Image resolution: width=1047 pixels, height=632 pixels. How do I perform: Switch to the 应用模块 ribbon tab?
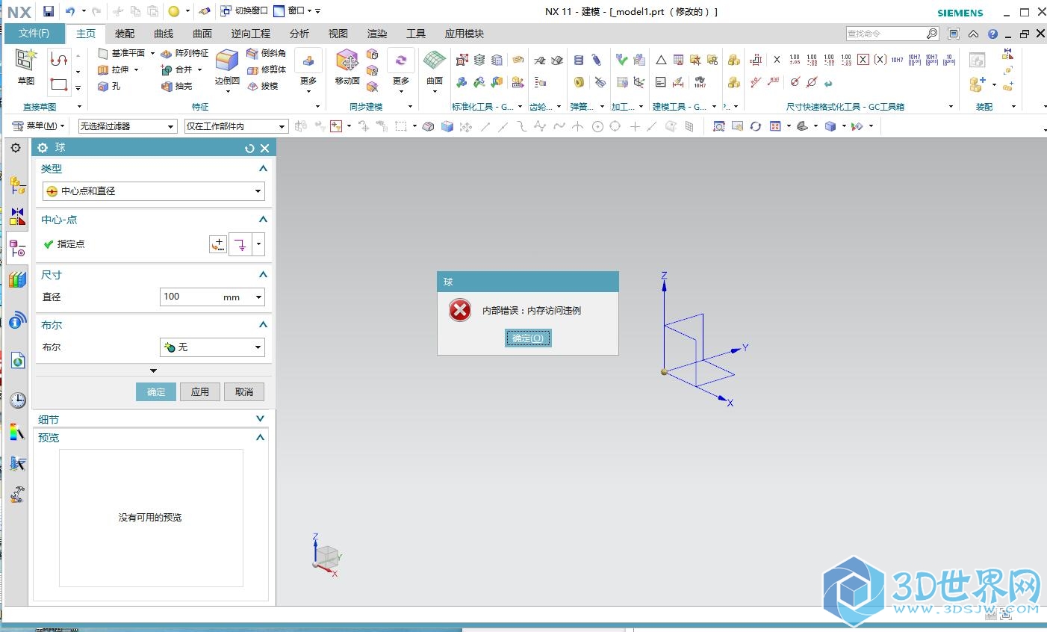465,34
